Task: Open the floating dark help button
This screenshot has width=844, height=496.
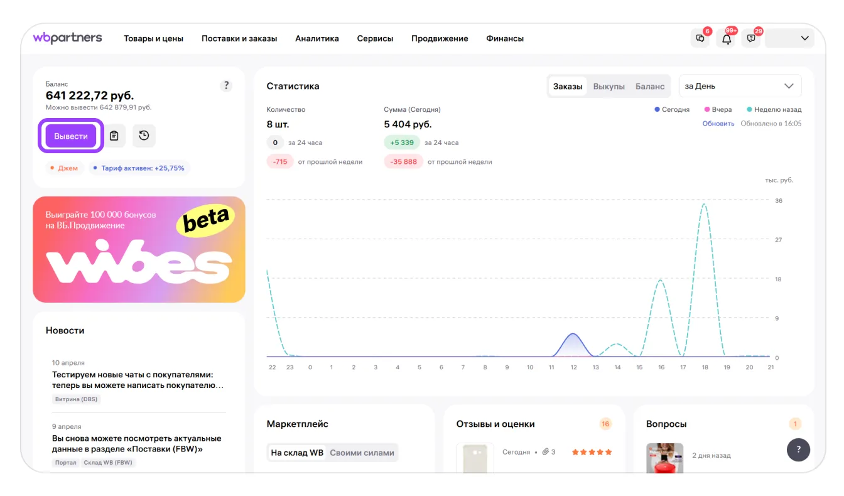Action: click(x=798, y=450)
